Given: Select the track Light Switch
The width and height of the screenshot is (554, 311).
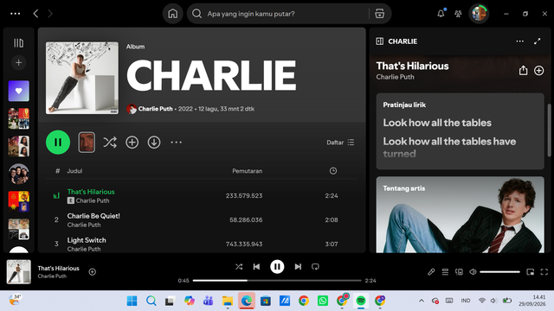Looking at the screenshot, I should pyautogui.click(x=87, y=240).
